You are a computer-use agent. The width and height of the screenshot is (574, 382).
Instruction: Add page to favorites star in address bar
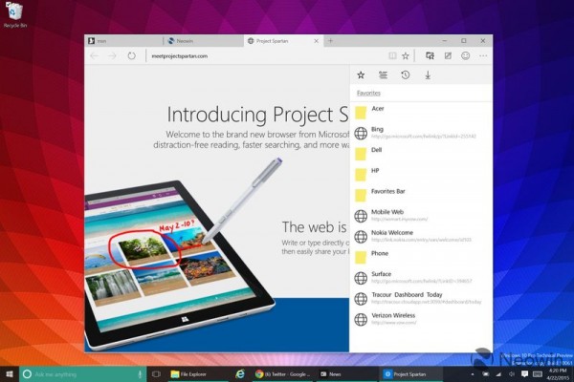pos(406,56)
